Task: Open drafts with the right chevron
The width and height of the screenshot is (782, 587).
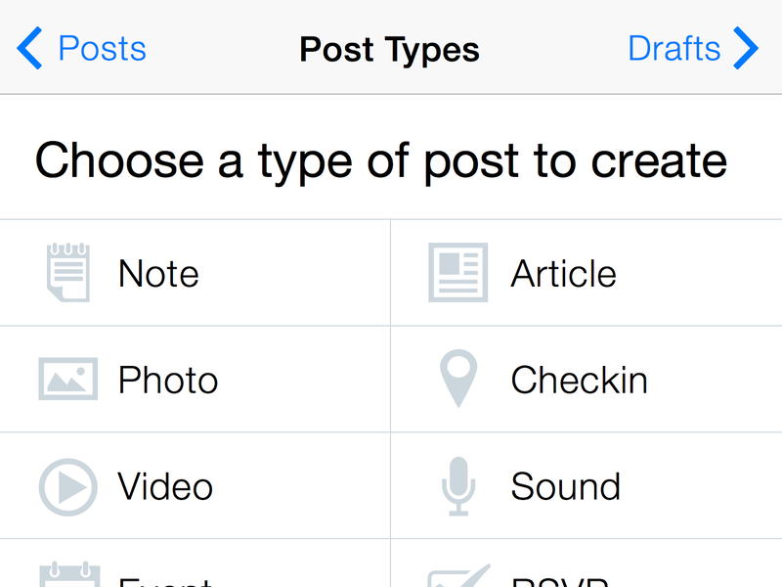Action: [x=746, y=48]
